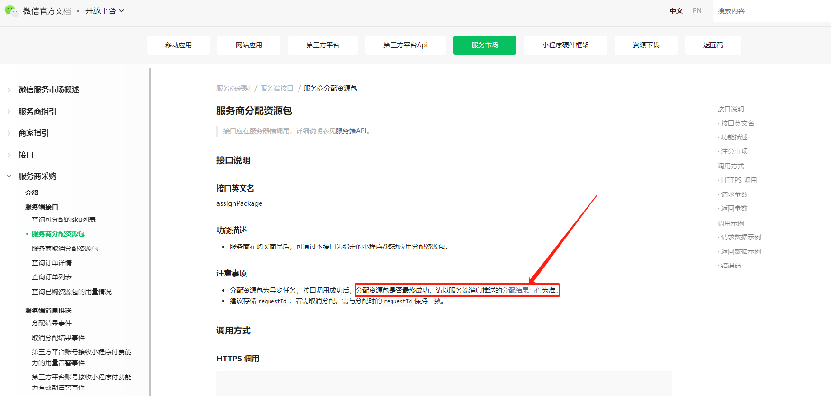
Task: Click the WeChat logo icon
Action: (11, 10)
